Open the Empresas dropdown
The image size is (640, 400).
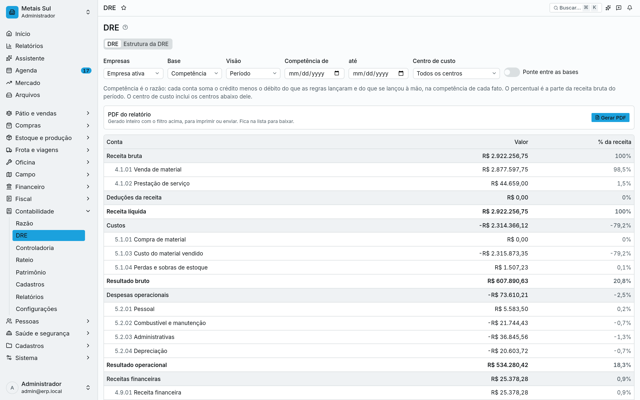133,73
